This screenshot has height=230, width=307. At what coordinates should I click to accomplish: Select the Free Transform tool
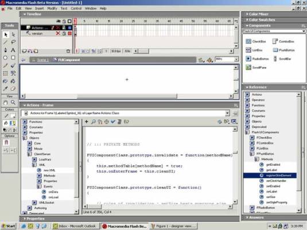coord(6,73)
